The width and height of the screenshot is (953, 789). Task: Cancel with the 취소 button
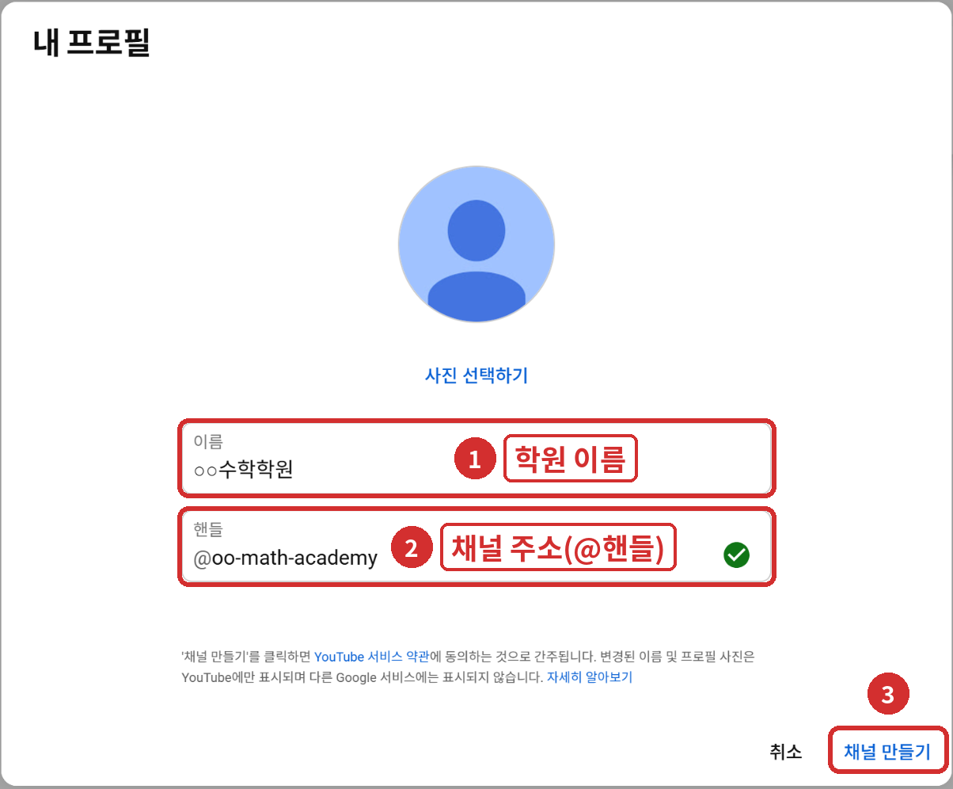pos(786,752)
